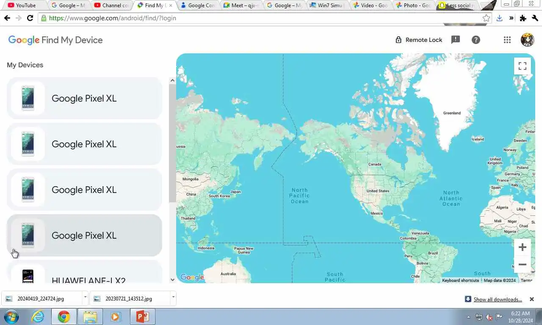Screen dimensions: 542x325
Task: Open Windows Explorer folder in taskbar
Action: [x=90, y=317]
